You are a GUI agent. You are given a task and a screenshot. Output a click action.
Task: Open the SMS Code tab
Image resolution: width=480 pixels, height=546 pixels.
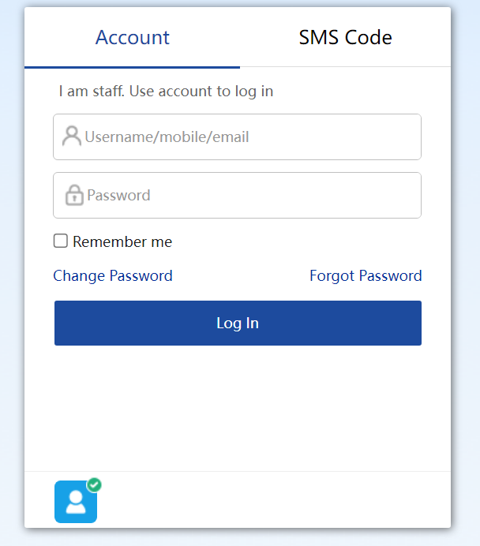(345, 37)
